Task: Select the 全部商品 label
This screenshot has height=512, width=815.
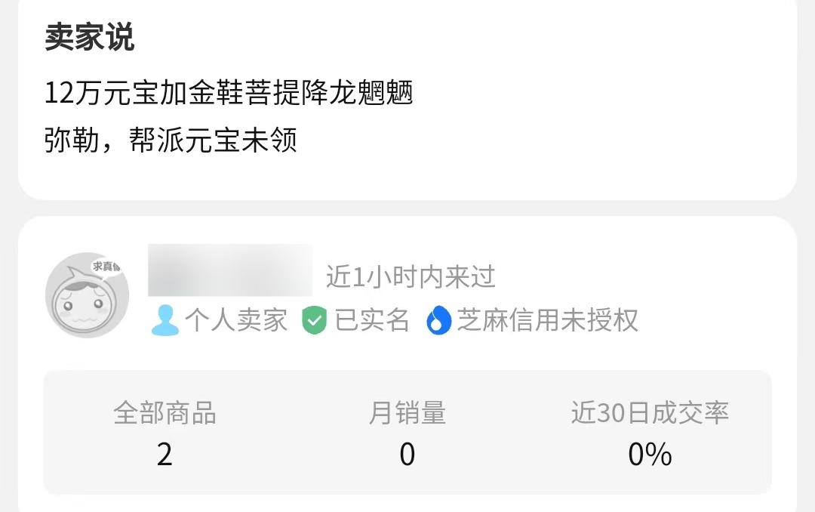Action: click(x=165, y=413)
